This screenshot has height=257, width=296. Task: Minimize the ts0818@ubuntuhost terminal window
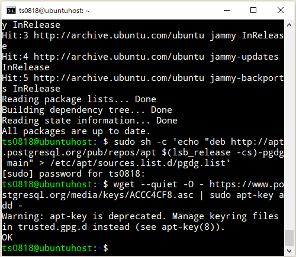point(227,10)
